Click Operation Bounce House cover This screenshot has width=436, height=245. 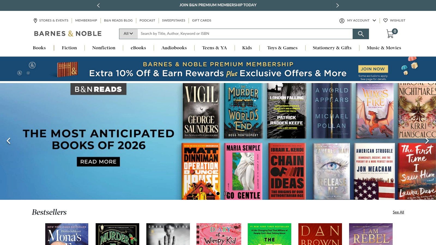[x=201, y=171]
